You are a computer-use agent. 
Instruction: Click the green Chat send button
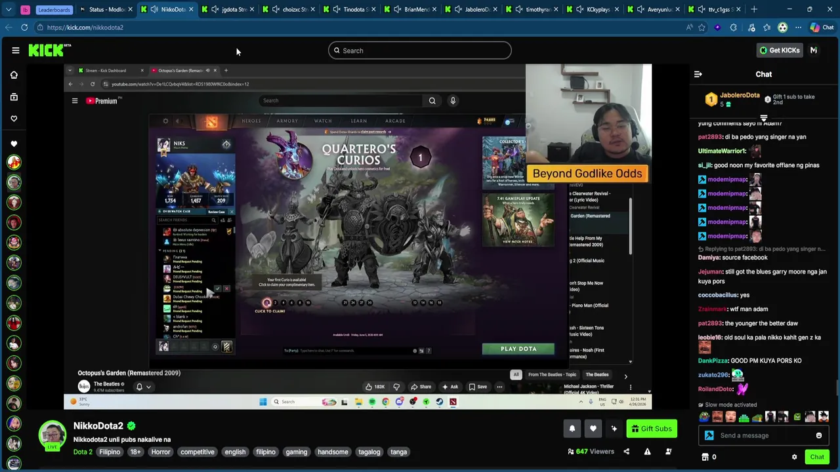817,457
